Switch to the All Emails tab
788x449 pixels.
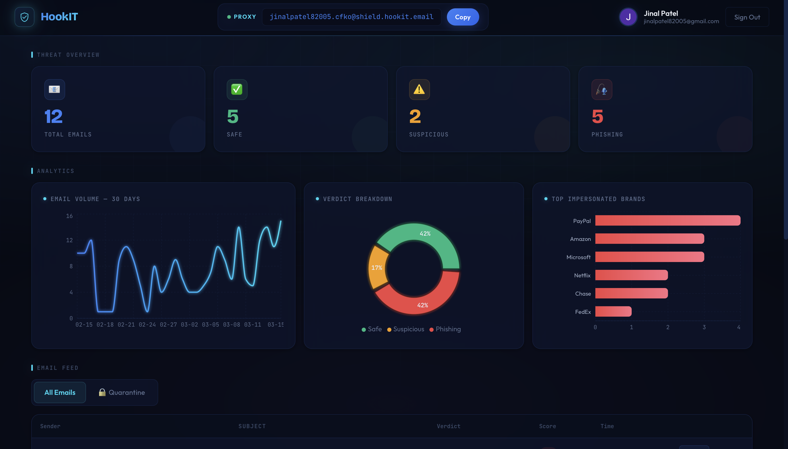(60, 392)
